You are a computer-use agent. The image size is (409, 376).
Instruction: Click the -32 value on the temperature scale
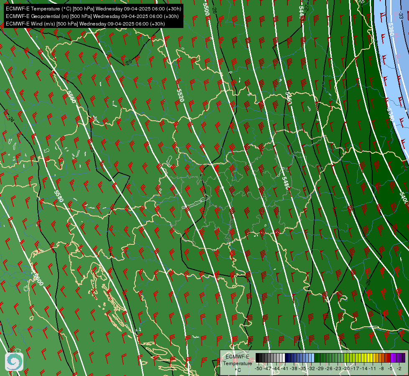[311, 368]
